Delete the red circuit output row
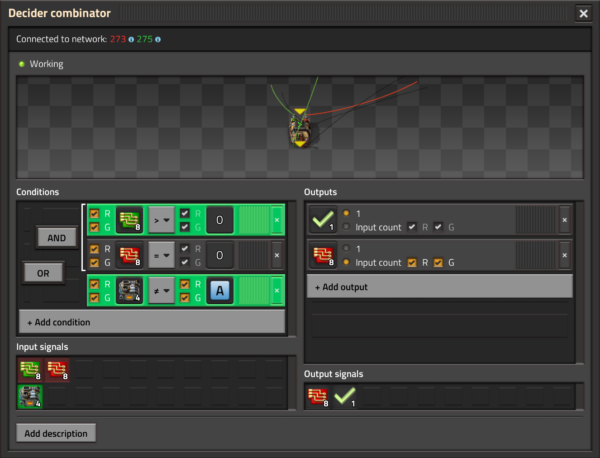 tap(565, 255)
